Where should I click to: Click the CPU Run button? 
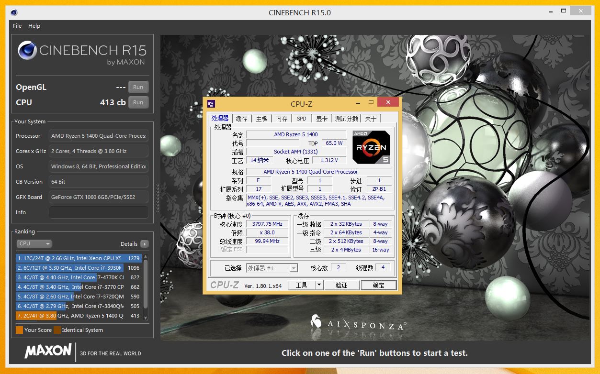point(138,102)
